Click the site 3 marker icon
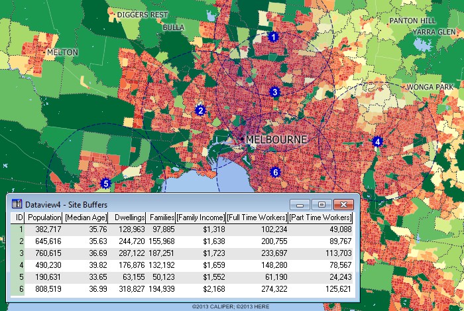This screenshot has width=464, height=311. pyautogui.click(x=275, y=92)
